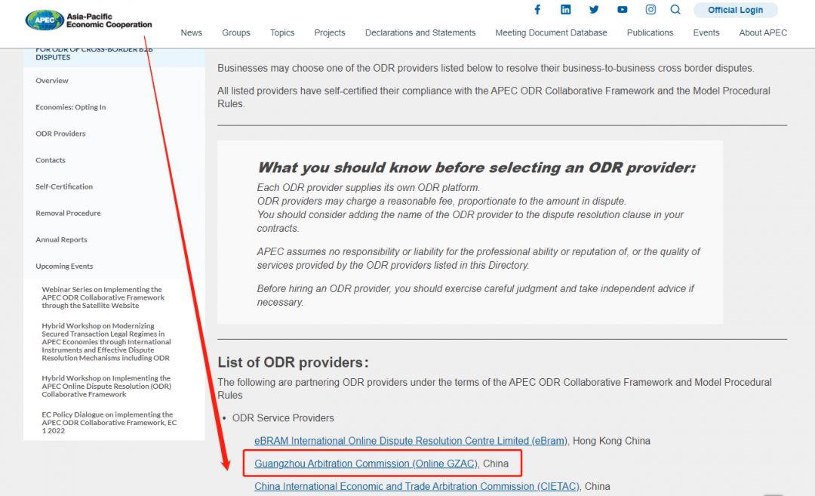Image resolution: width=815 pixels, height=496 pixels.
Task: Click the 'List of ODR providers:' heading
Action: click(x=293, y=362)
